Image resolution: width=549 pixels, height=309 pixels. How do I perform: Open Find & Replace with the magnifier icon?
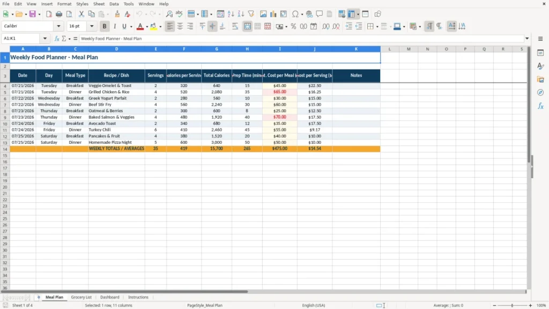[x=169, y=14]
